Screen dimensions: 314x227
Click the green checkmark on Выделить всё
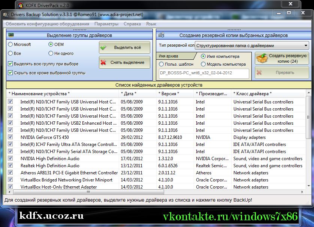point(103,48)
